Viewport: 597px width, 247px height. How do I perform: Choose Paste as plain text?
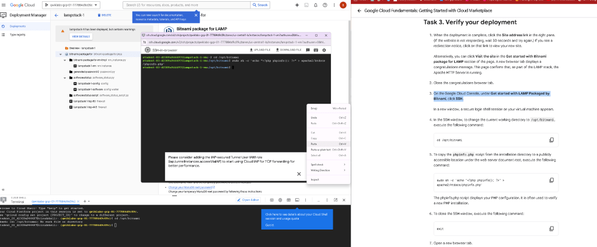[328, 150]
